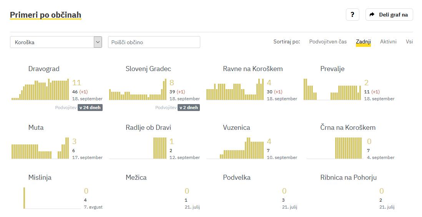
Task: Select the Ravne na Koroškem chart
Action: (235, 90)
